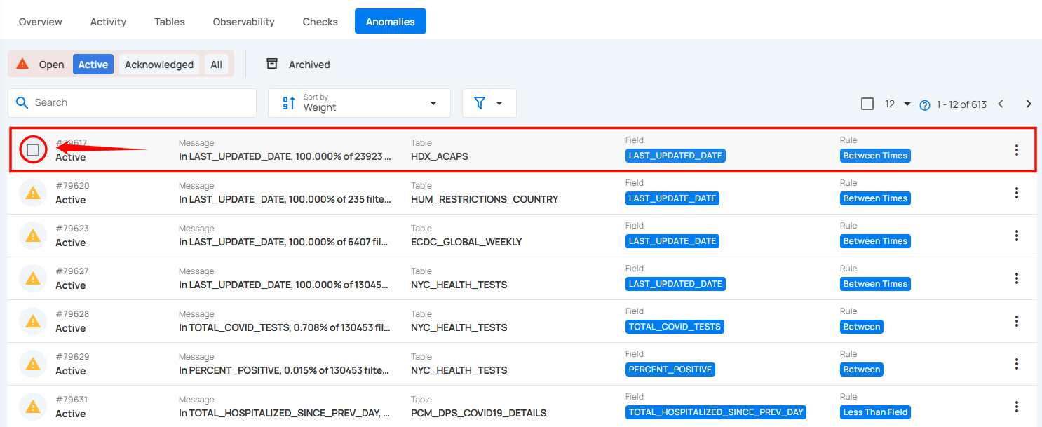Open the options menu for ECDC_GLOBAL_WEEKLY row
Screen dimensions: 1042x427
(x=1017, y=236)
